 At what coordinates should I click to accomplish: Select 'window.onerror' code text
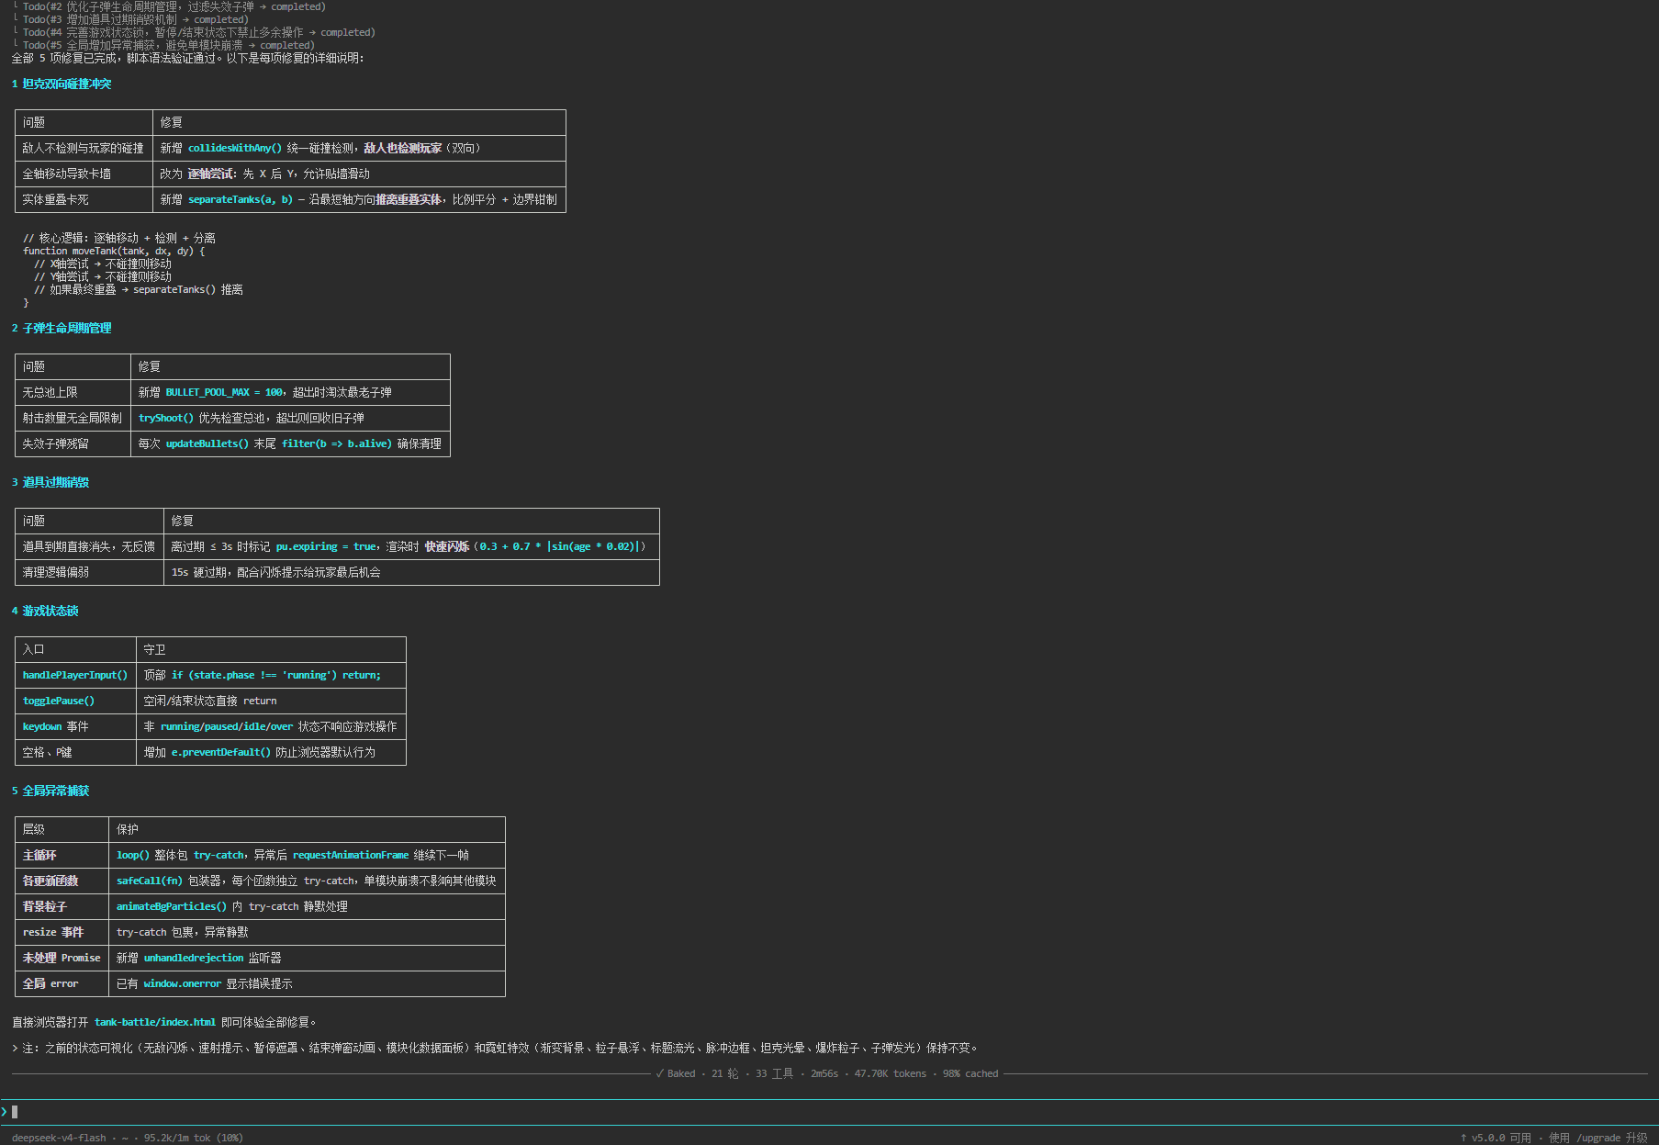click(x=183, y=983)
